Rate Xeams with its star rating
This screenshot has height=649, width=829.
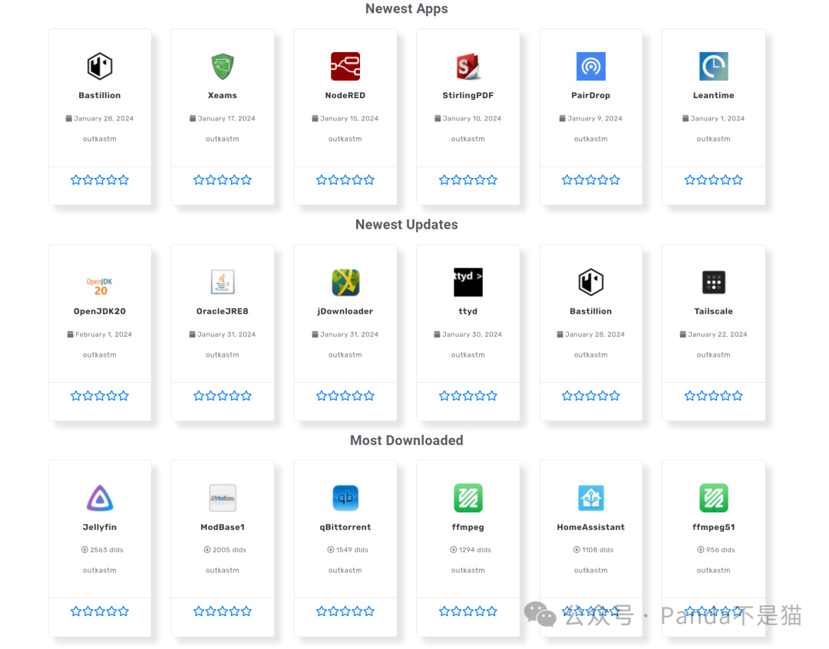(222, 180)
